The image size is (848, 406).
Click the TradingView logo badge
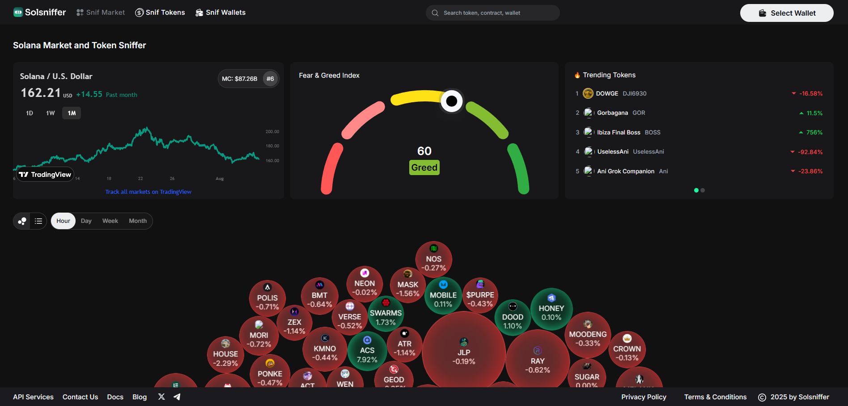pos(45,175)
